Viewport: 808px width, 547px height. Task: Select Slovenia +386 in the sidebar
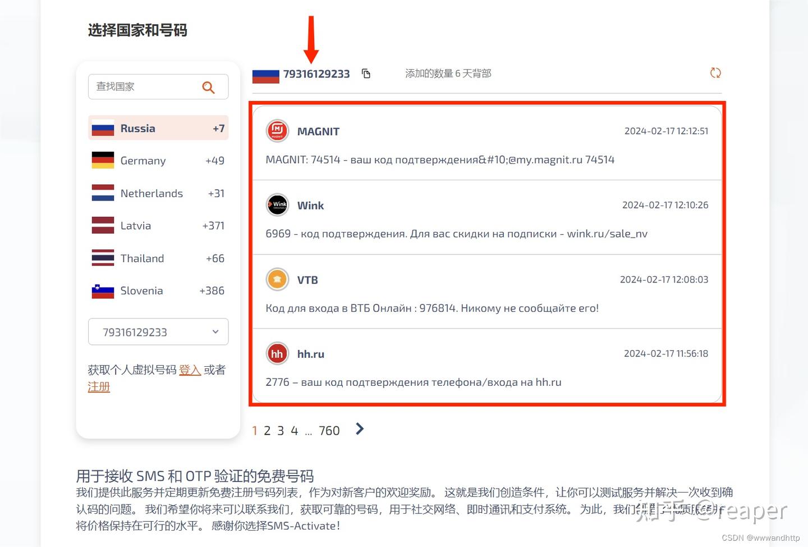tap(158, 290)
